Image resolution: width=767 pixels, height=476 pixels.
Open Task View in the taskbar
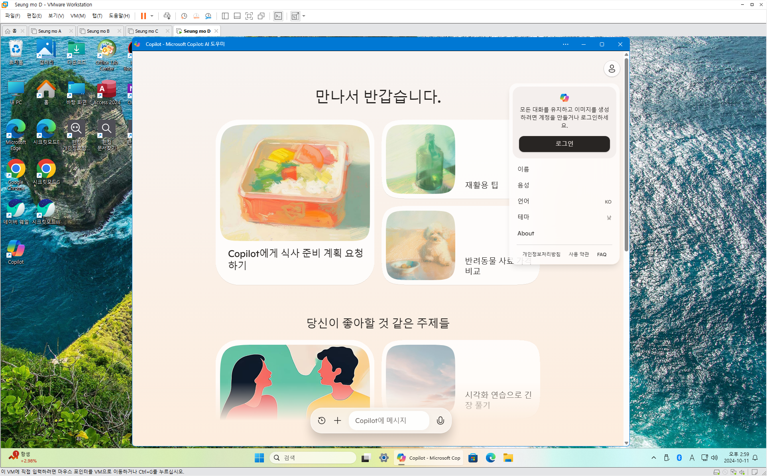[366, 458]
